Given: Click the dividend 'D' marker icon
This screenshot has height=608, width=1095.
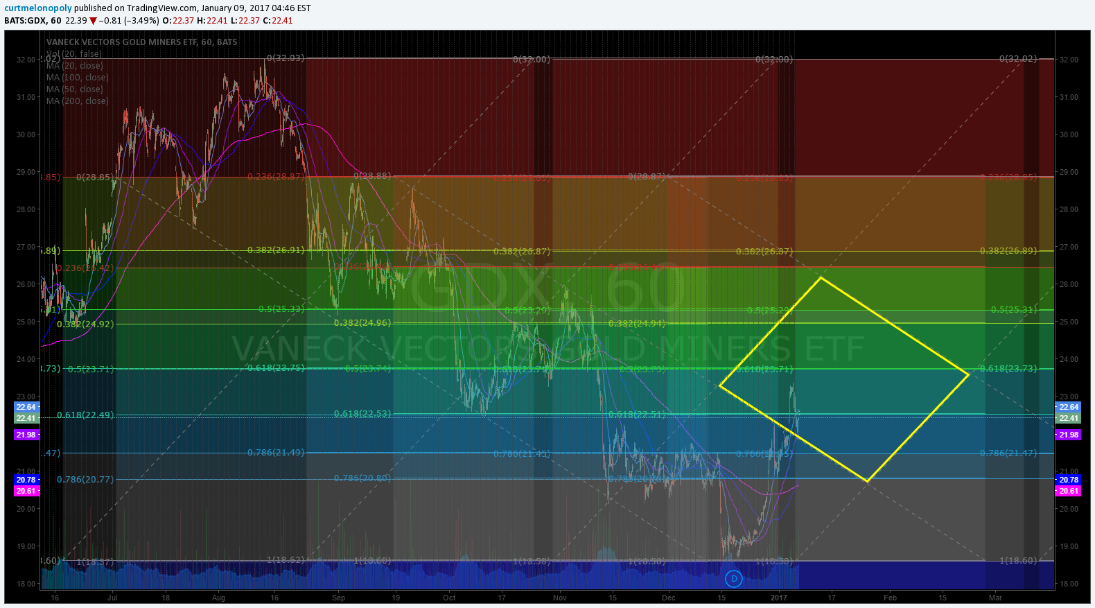Looking at the screenshot, I should tap(733, 578).
